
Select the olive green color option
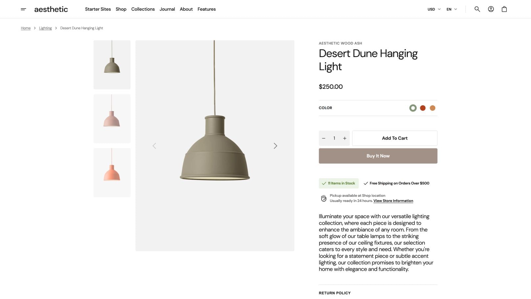pos(413,108)
